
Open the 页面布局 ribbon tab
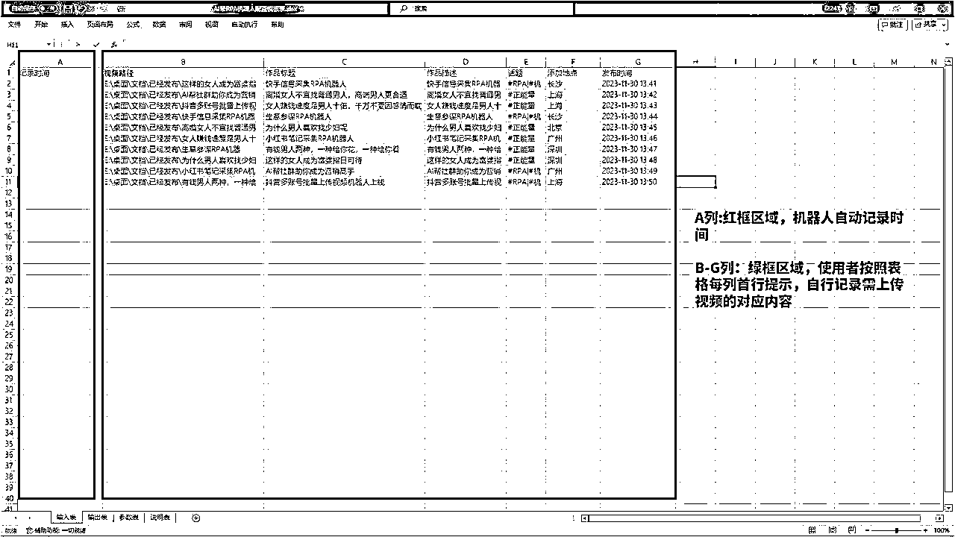click(x=100, y=25)
